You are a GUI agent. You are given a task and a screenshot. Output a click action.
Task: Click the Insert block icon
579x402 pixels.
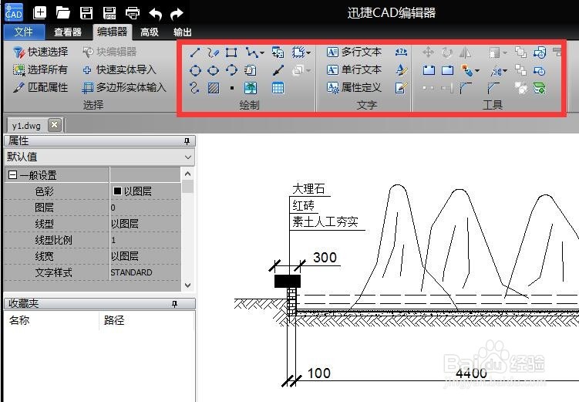click(278, 52)
